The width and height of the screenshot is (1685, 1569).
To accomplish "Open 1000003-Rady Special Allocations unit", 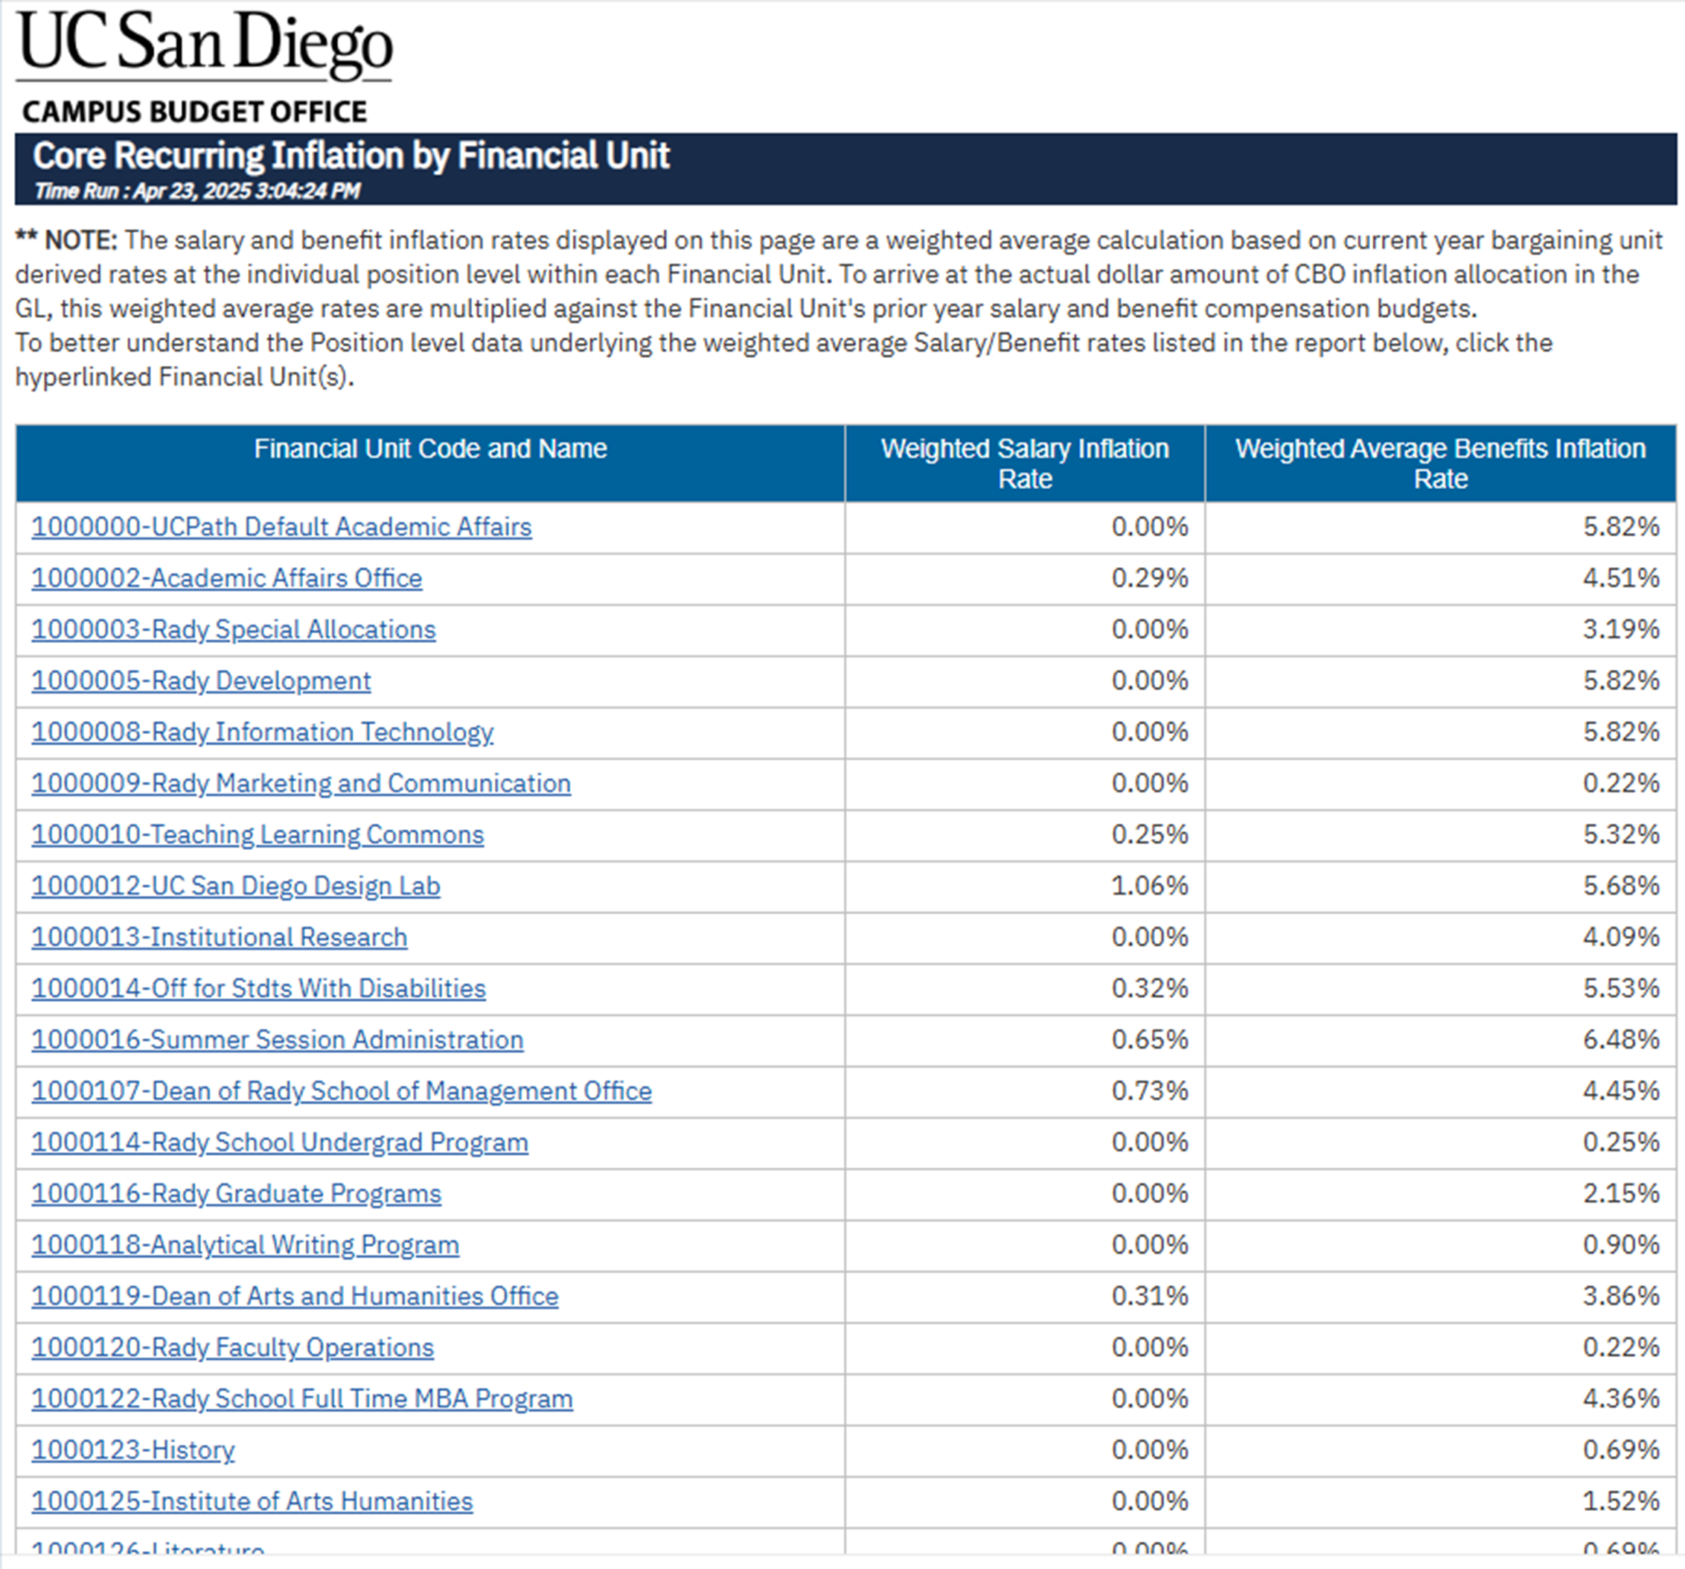I will 233,630.
